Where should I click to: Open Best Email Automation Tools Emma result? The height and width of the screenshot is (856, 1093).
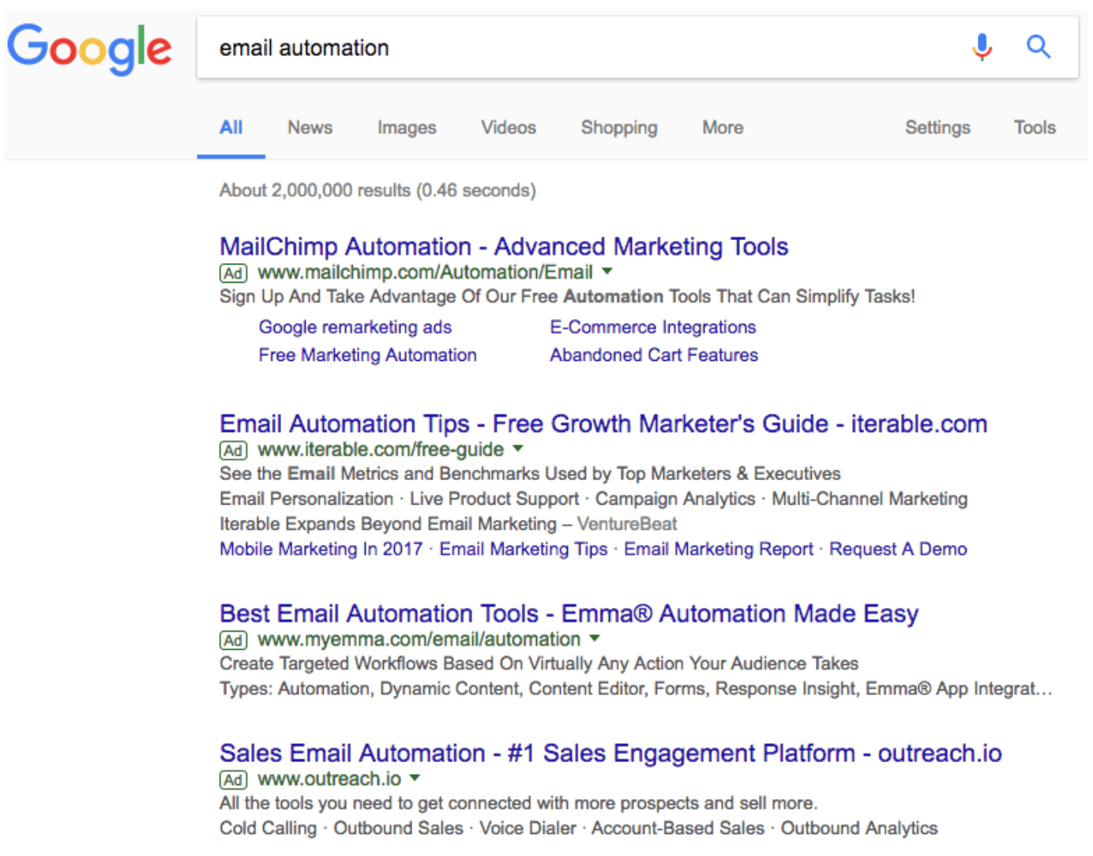click(x=569, y=614)
